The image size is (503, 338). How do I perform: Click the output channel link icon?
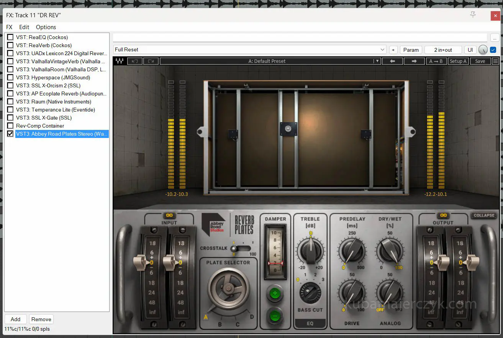pyautogui.click(x=443, y=215)
